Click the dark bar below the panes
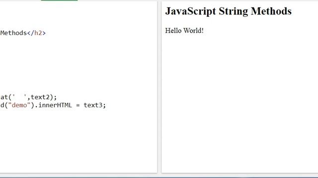This screenshot has height=178, width=318. click(x=159, y=178)
